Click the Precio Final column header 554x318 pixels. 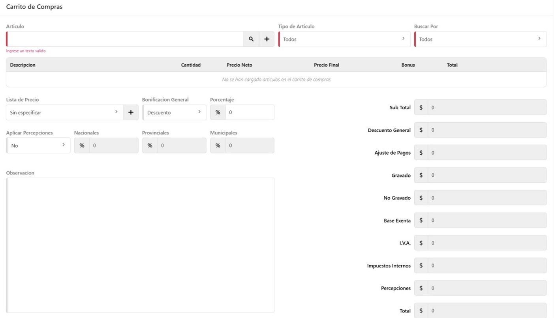pos(326,65)
